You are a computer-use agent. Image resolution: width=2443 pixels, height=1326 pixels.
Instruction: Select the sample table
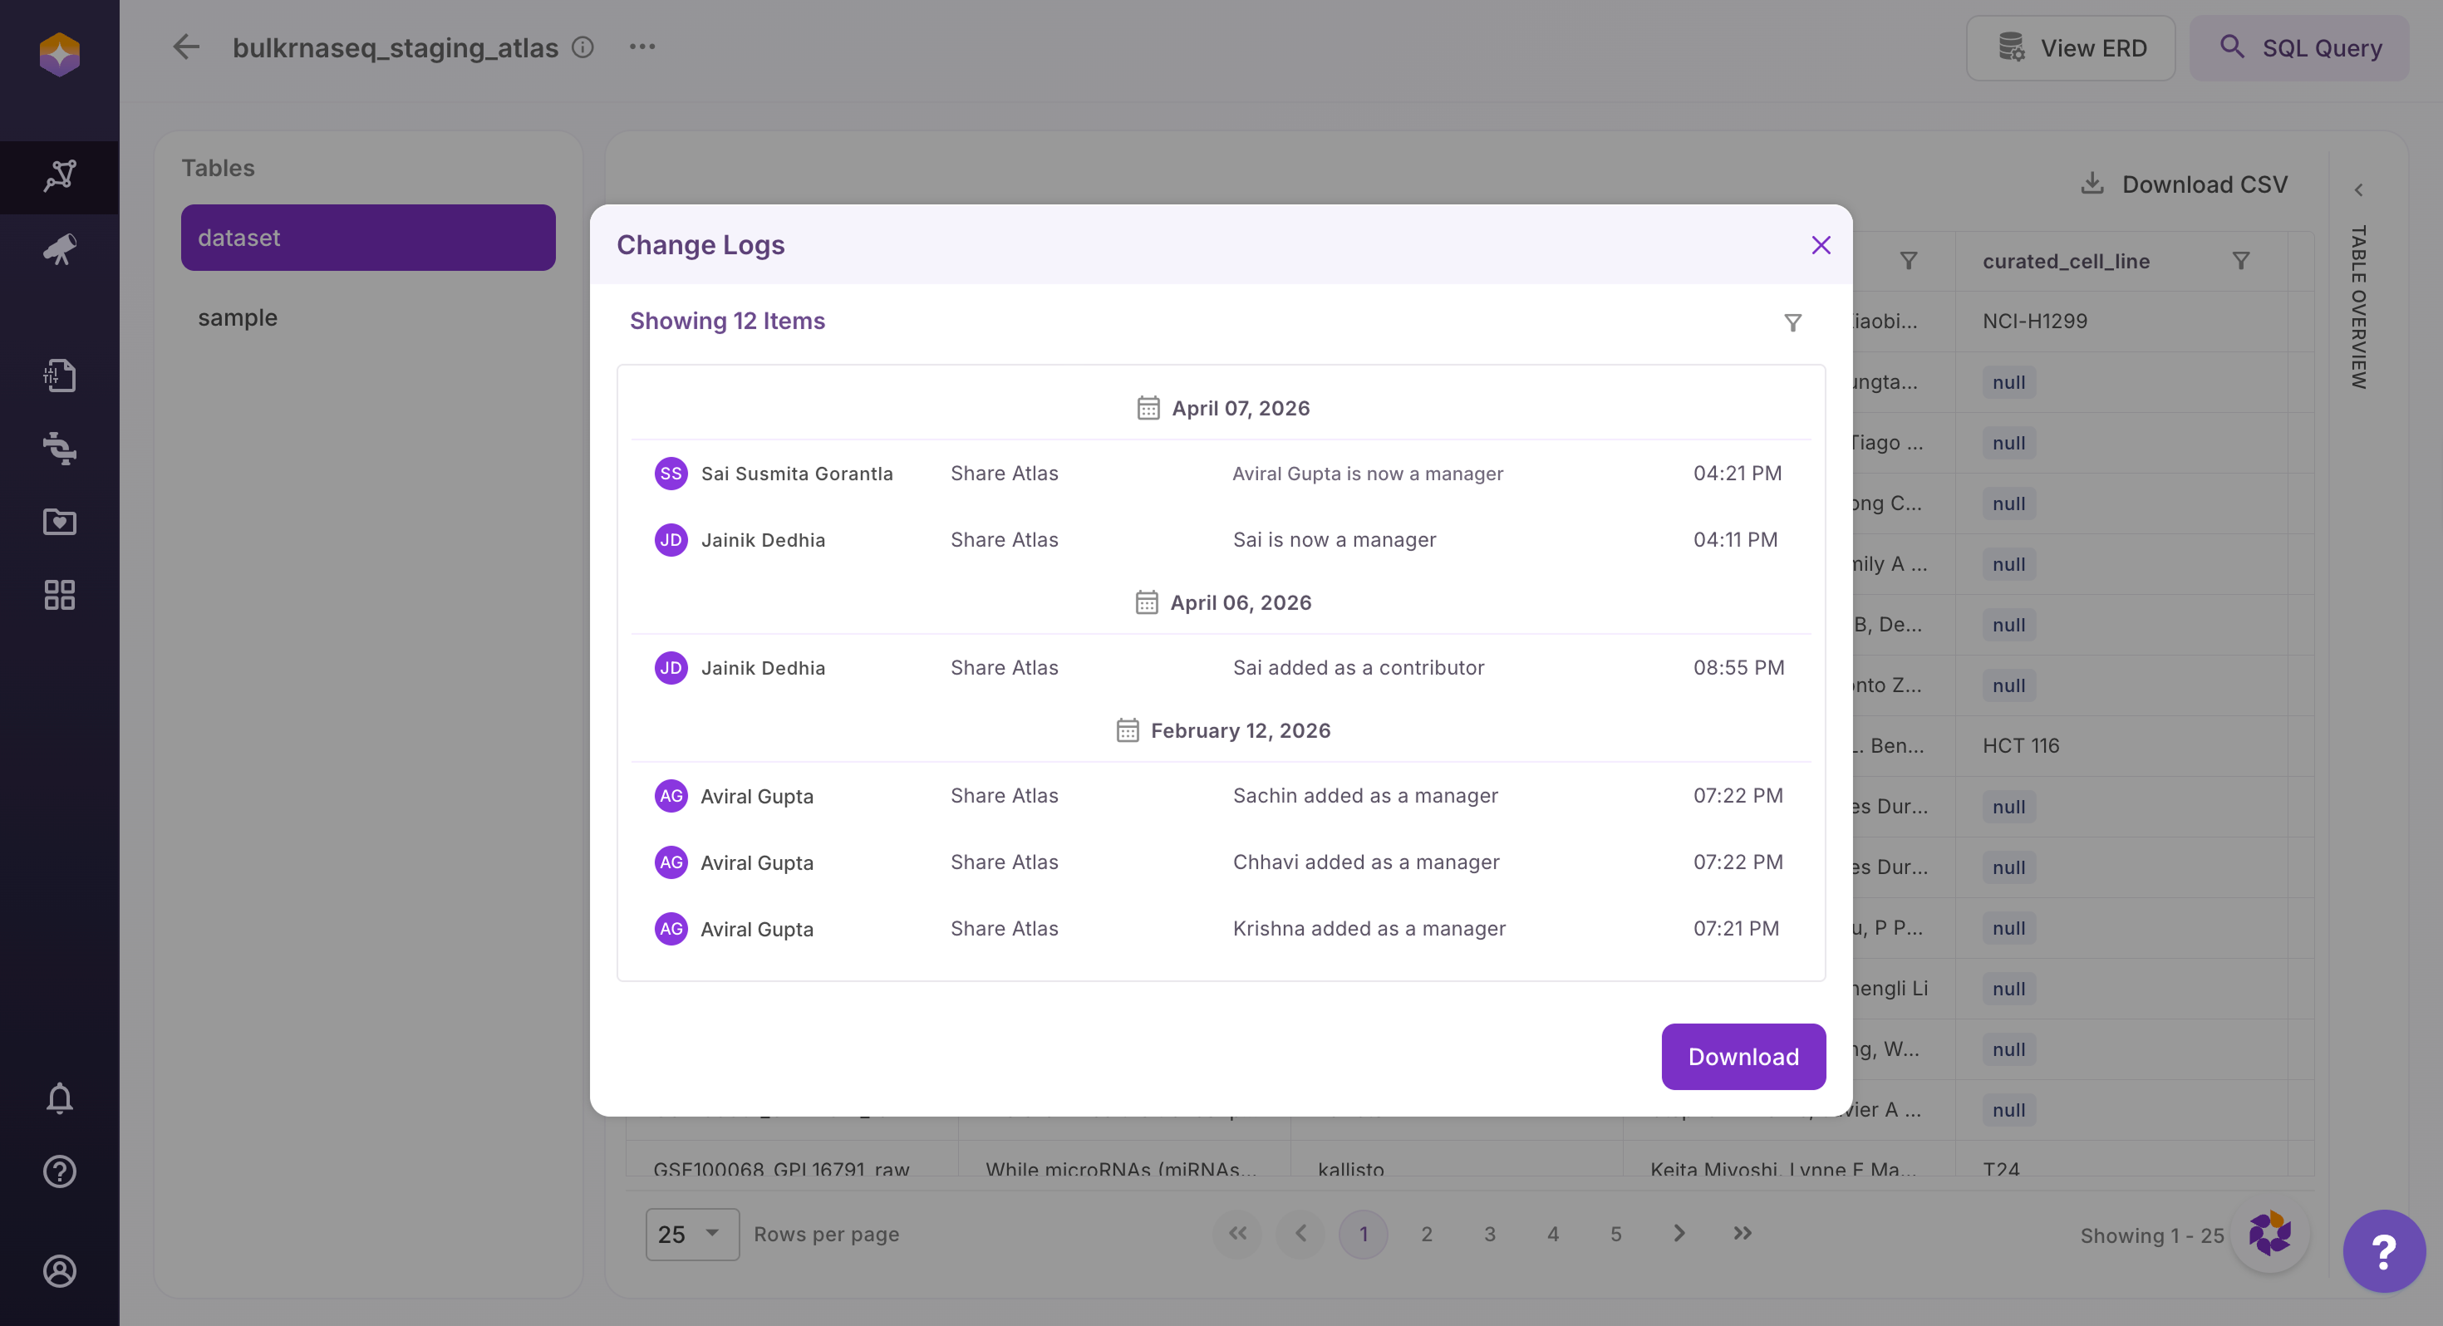[x=237, y=317]
